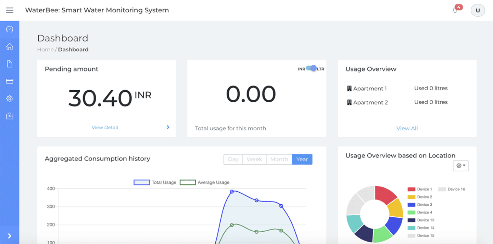Open the document sidebar icon

point(10,64)
